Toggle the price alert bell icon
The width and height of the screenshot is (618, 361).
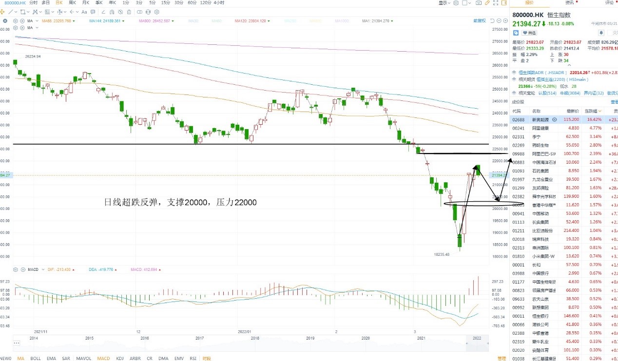coord(601,33)
